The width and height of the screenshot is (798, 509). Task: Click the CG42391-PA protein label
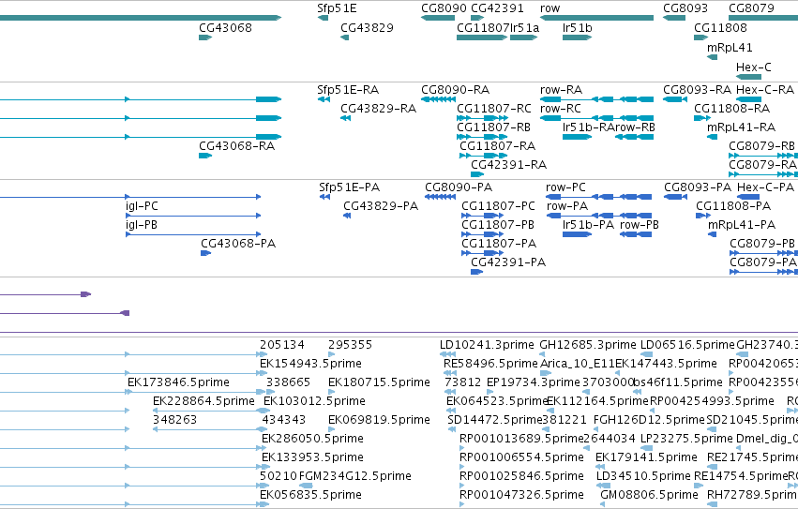(508, 262)
